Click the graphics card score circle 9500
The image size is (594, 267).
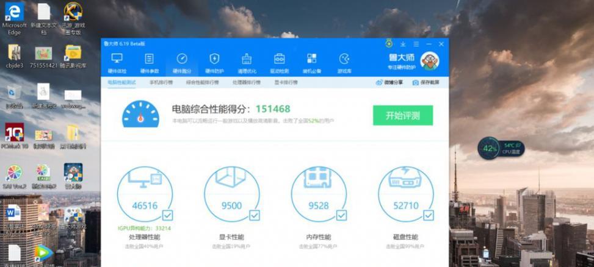pyautogui.click(x=232, y=194)
